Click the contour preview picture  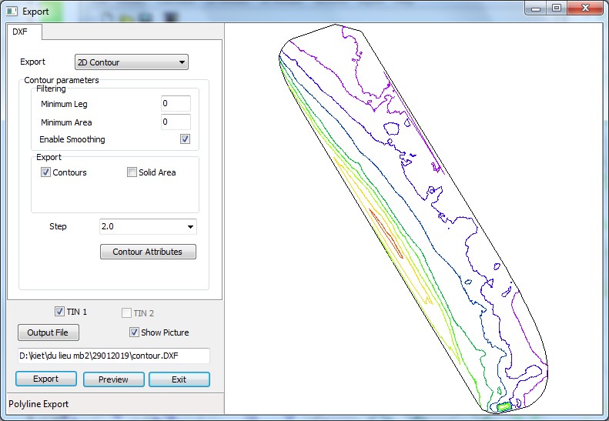pyautogui.click(x=413, y=219)
